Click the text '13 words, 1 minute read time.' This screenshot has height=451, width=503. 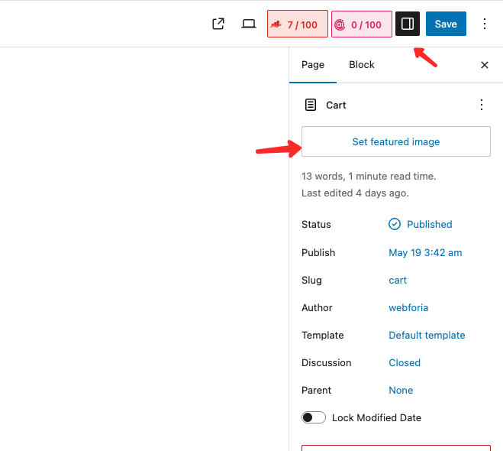pos(369,176)
